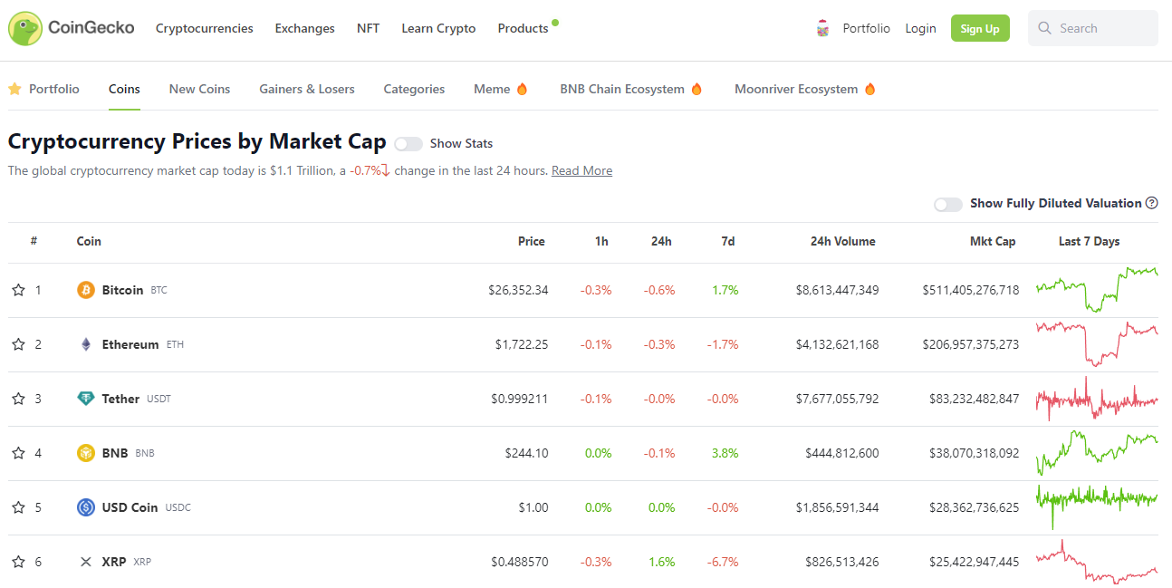Click the fire icon next to Meme

[522, 89]
